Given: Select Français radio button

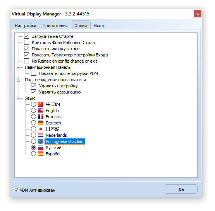Looking at the screenshot, I should click(33, 117).
